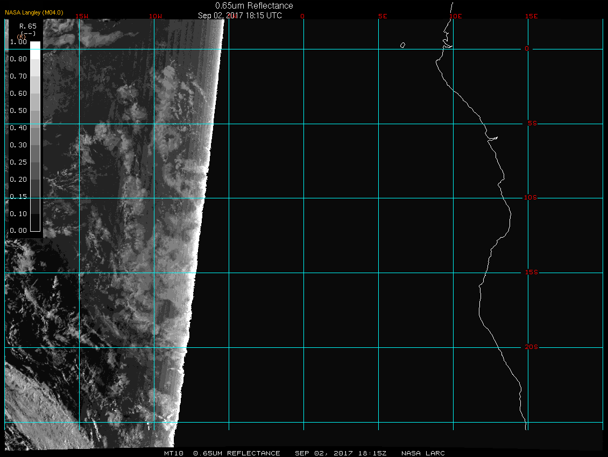Select the 1.00 colorbar value label
Screen dimensions: 608x457
[18, 42]
